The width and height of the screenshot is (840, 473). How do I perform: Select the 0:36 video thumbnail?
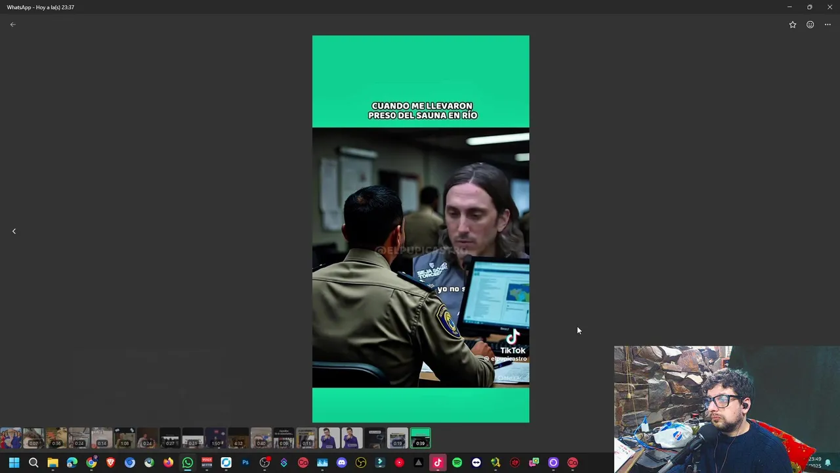pos(56,438)
